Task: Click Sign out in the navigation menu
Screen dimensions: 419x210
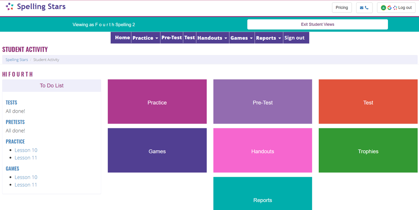Action: point(294,38)
